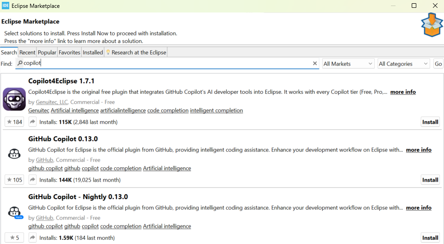Click the GitHub Copilot 0.13.0 title
The image size is (444, 244).
pyautogui.click(x=63, y=139)
